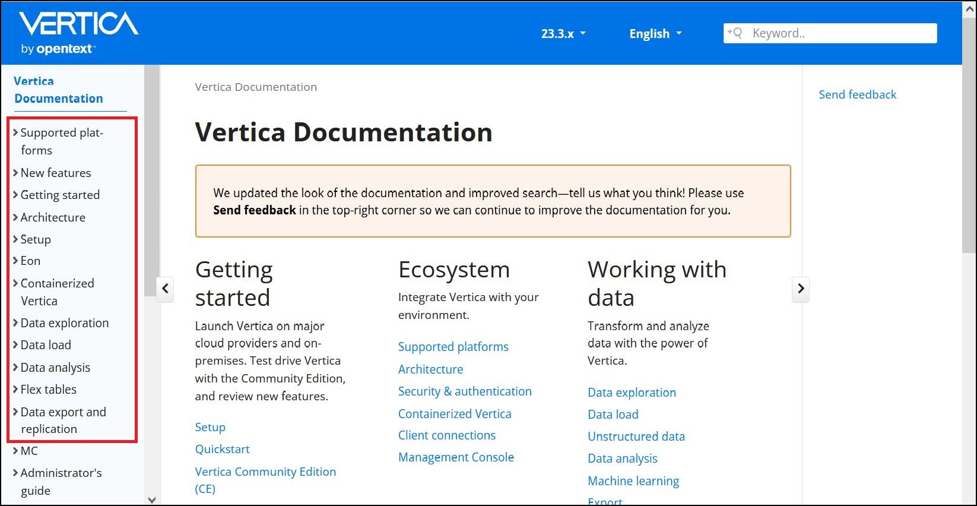Open the 23.3.x version dropdown

pos(563,34)
